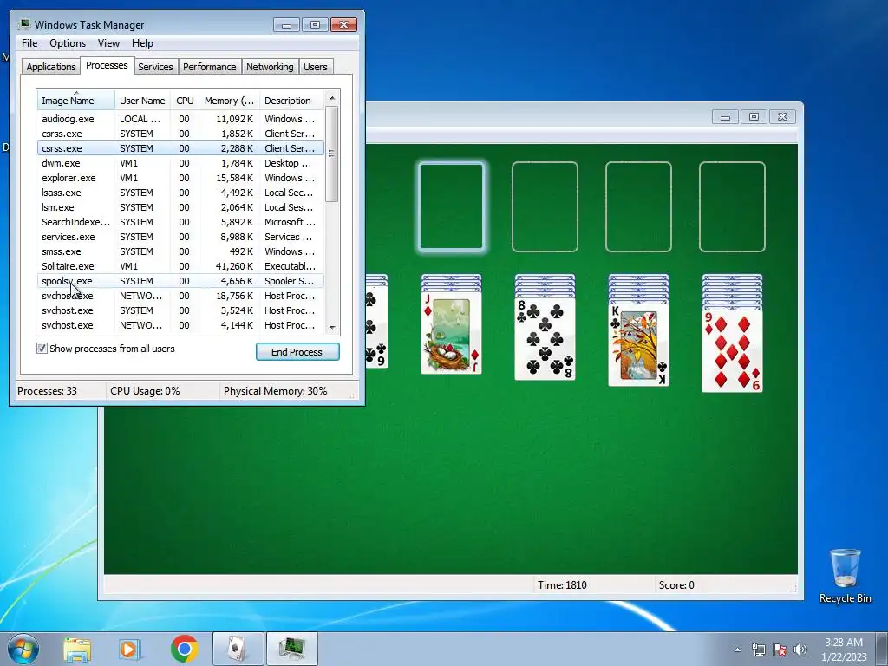Switch to Task Manager taskbar button

pos(291,649)
